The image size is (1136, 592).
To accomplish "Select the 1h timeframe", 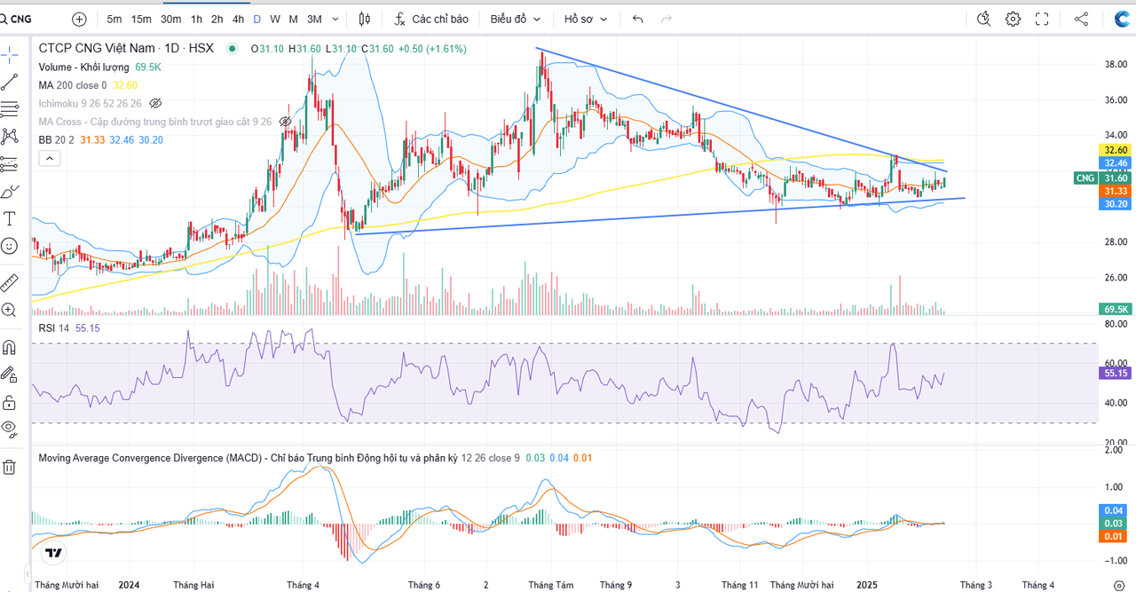I will click(196, 19).
